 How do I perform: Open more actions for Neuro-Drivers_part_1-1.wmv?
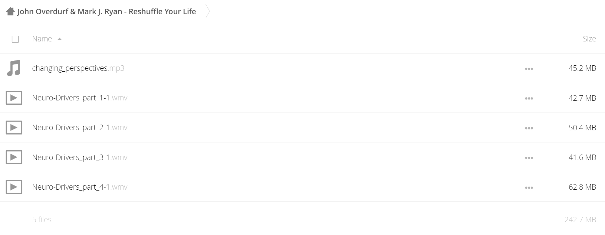click(x=529, y=99)
